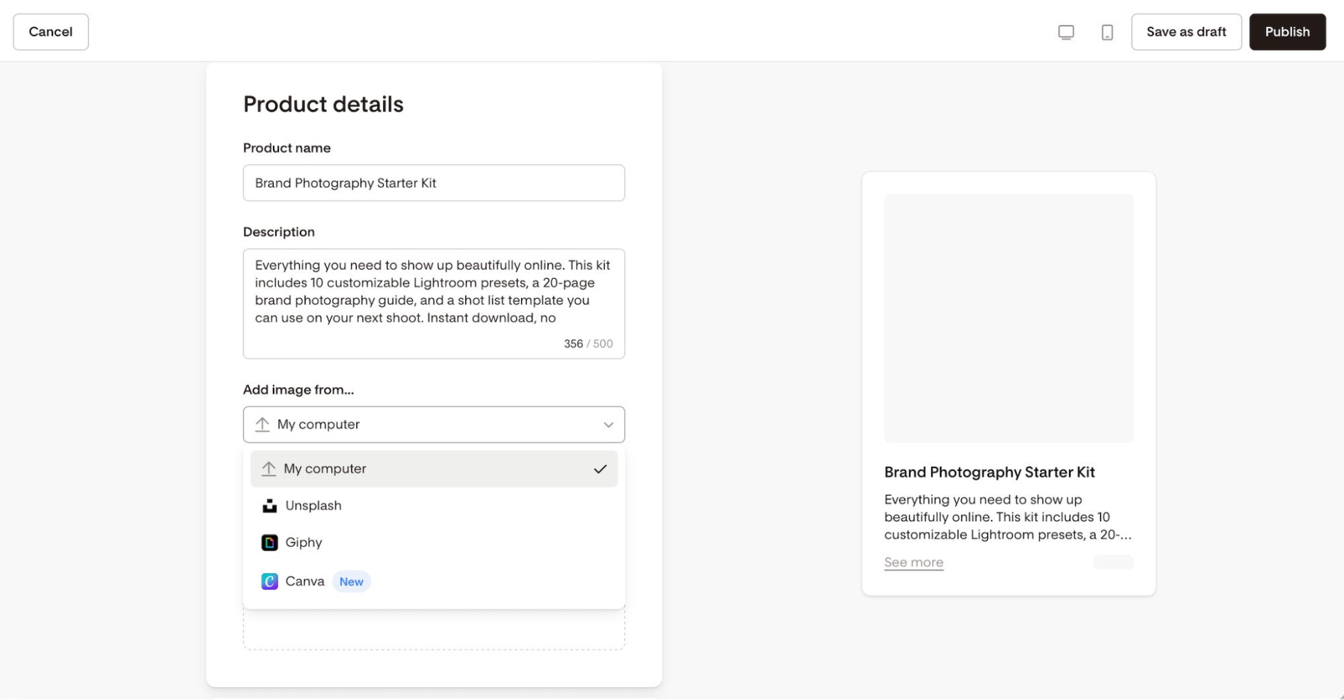Click upload arrow icon in dropdown field
The width and height of the screenshot is (1344, 700).
pyautogui.click(x=262, y=425)
